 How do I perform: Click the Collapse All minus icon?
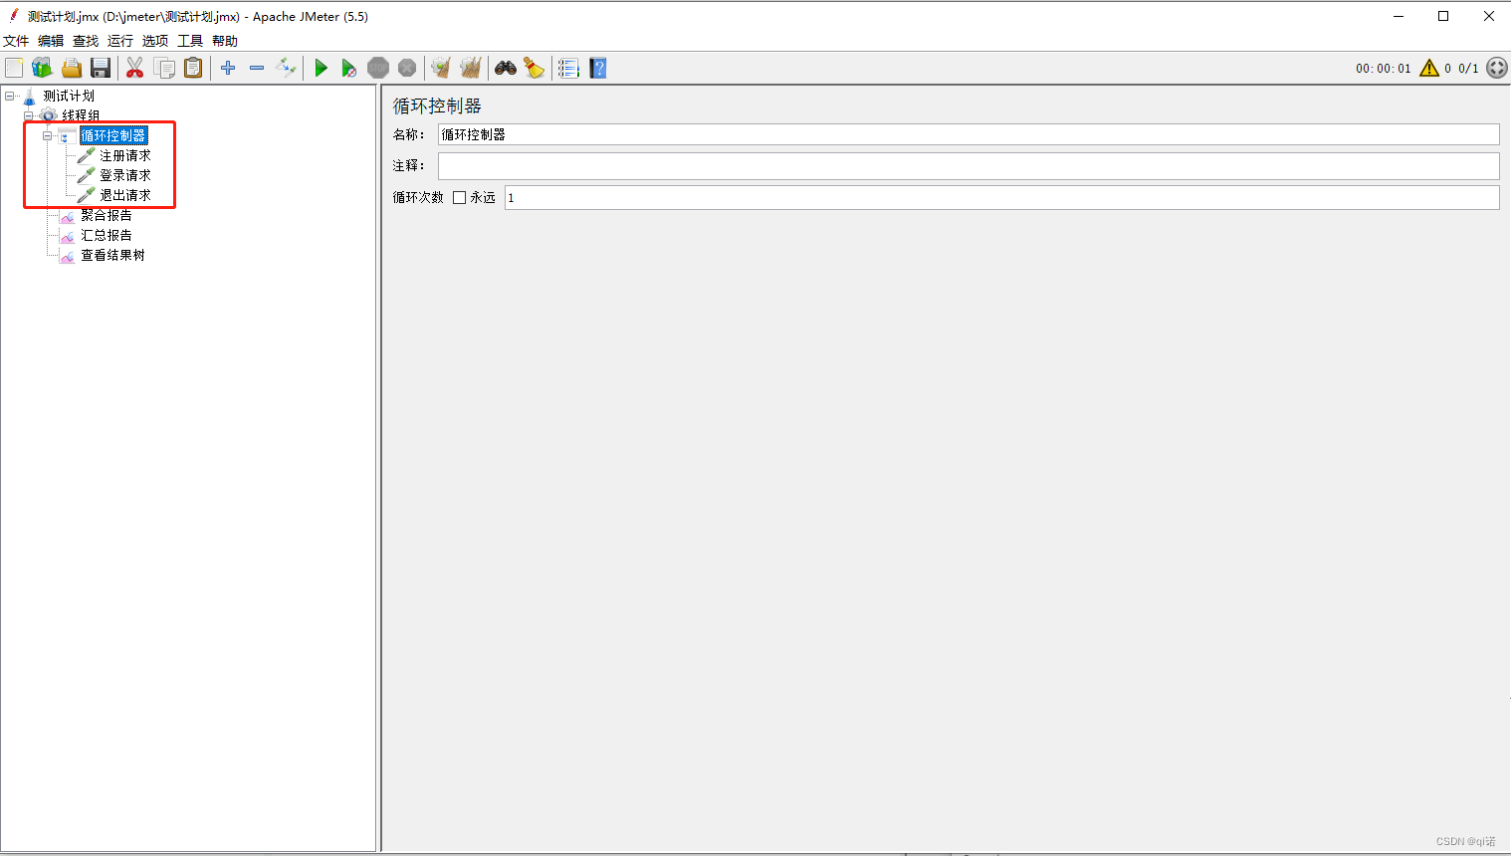257,68
